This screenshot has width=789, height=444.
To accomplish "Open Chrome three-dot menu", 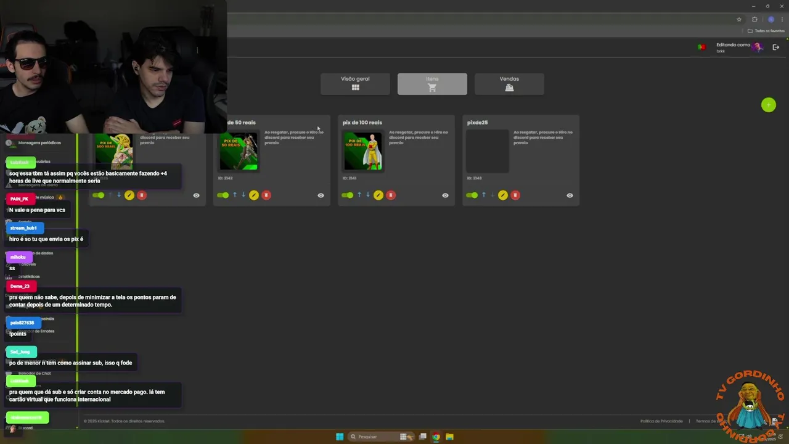I will click(782, 19).
